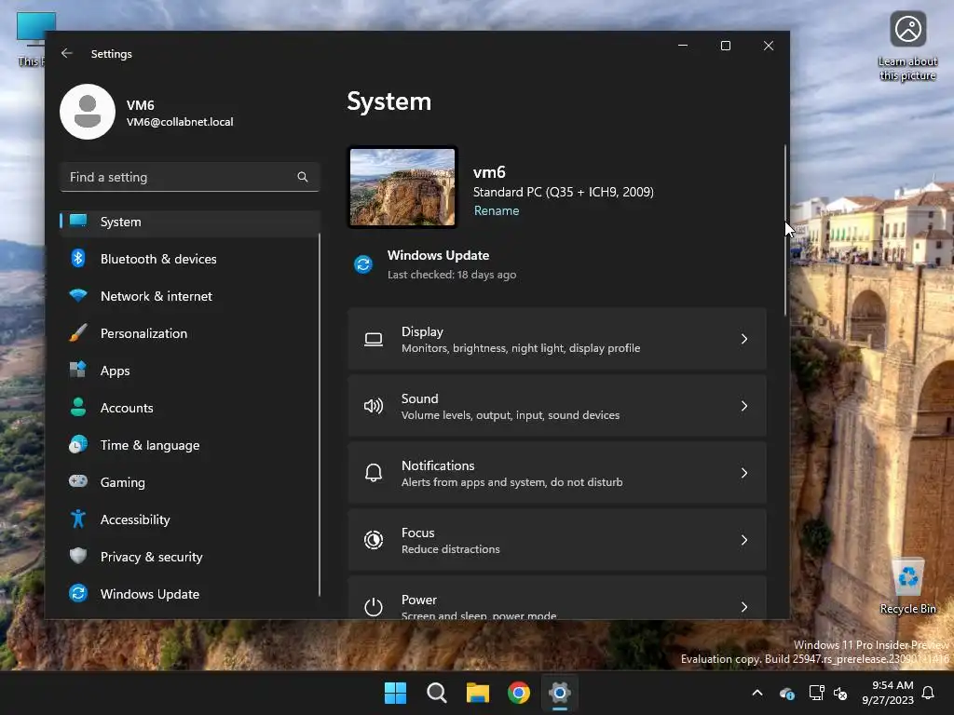The width and height of the screenshot is (954, 715).
Task: Minimize the Settings window
Action: click(683, 46)
